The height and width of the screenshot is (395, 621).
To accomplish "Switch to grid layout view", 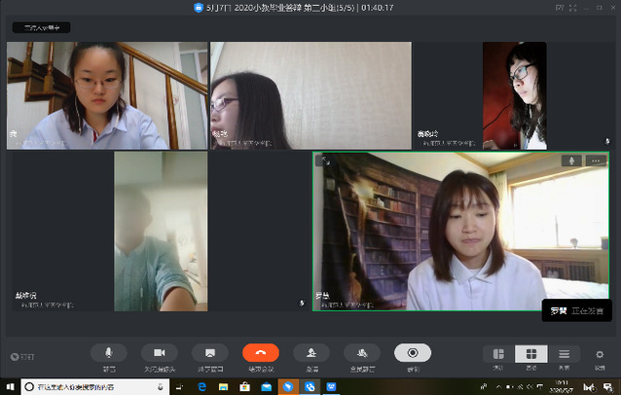I will click(531, 354).
